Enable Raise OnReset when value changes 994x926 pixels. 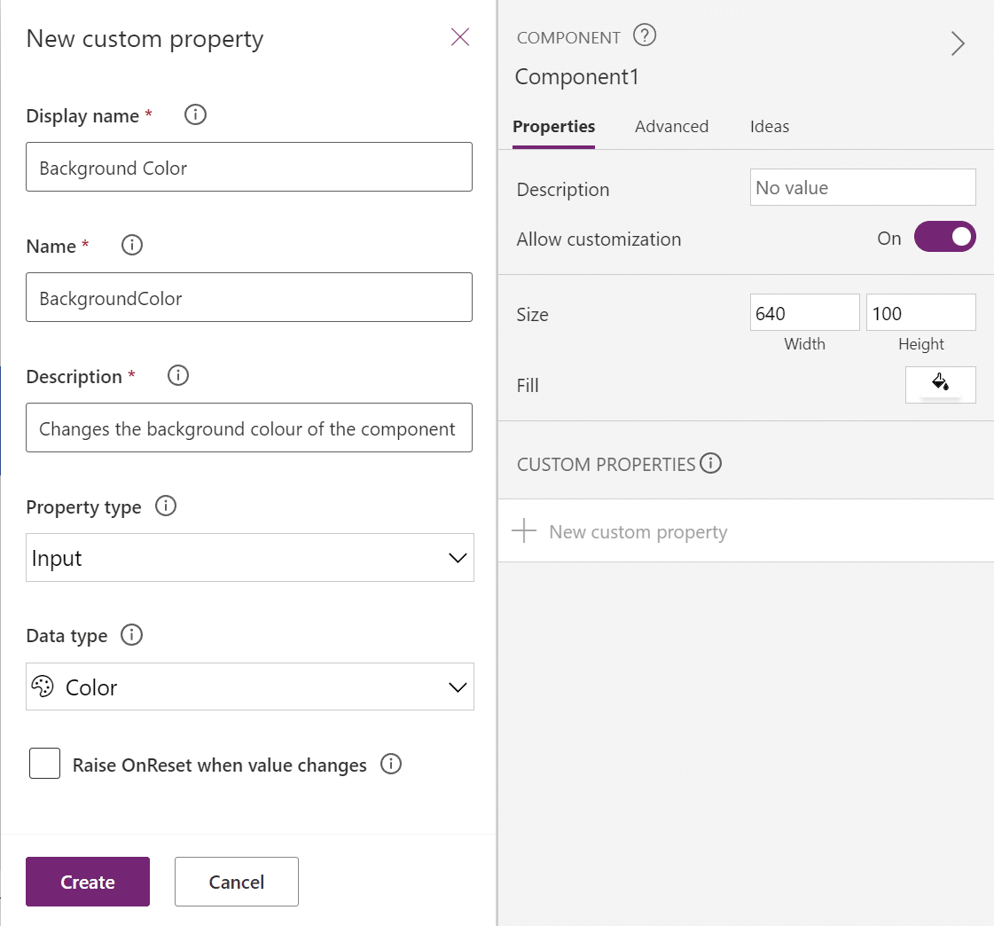click(x=44, y=763)
